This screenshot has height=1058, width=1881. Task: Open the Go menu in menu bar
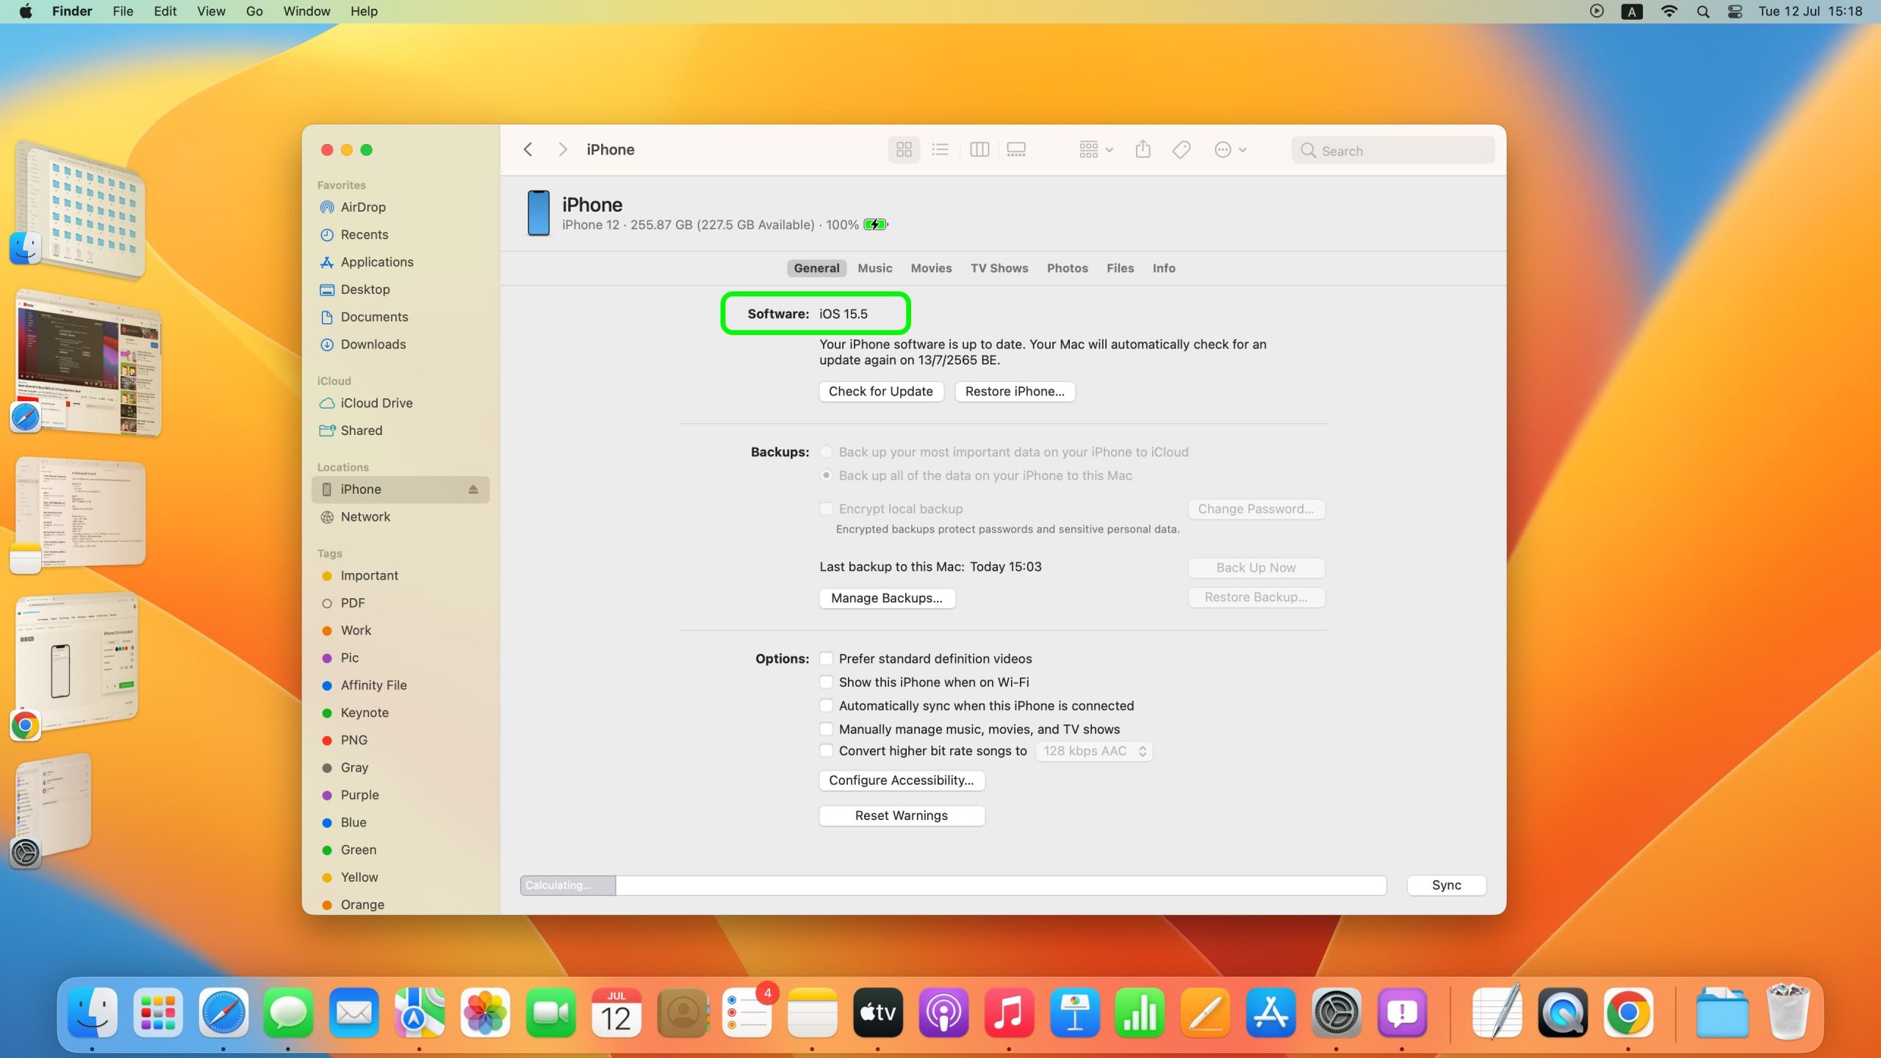pyautogui.click(x=254, y=11)
